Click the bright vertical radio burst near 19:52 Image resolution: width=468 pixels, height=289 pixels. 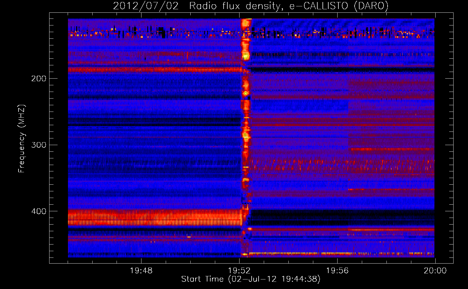pos(246,138)
